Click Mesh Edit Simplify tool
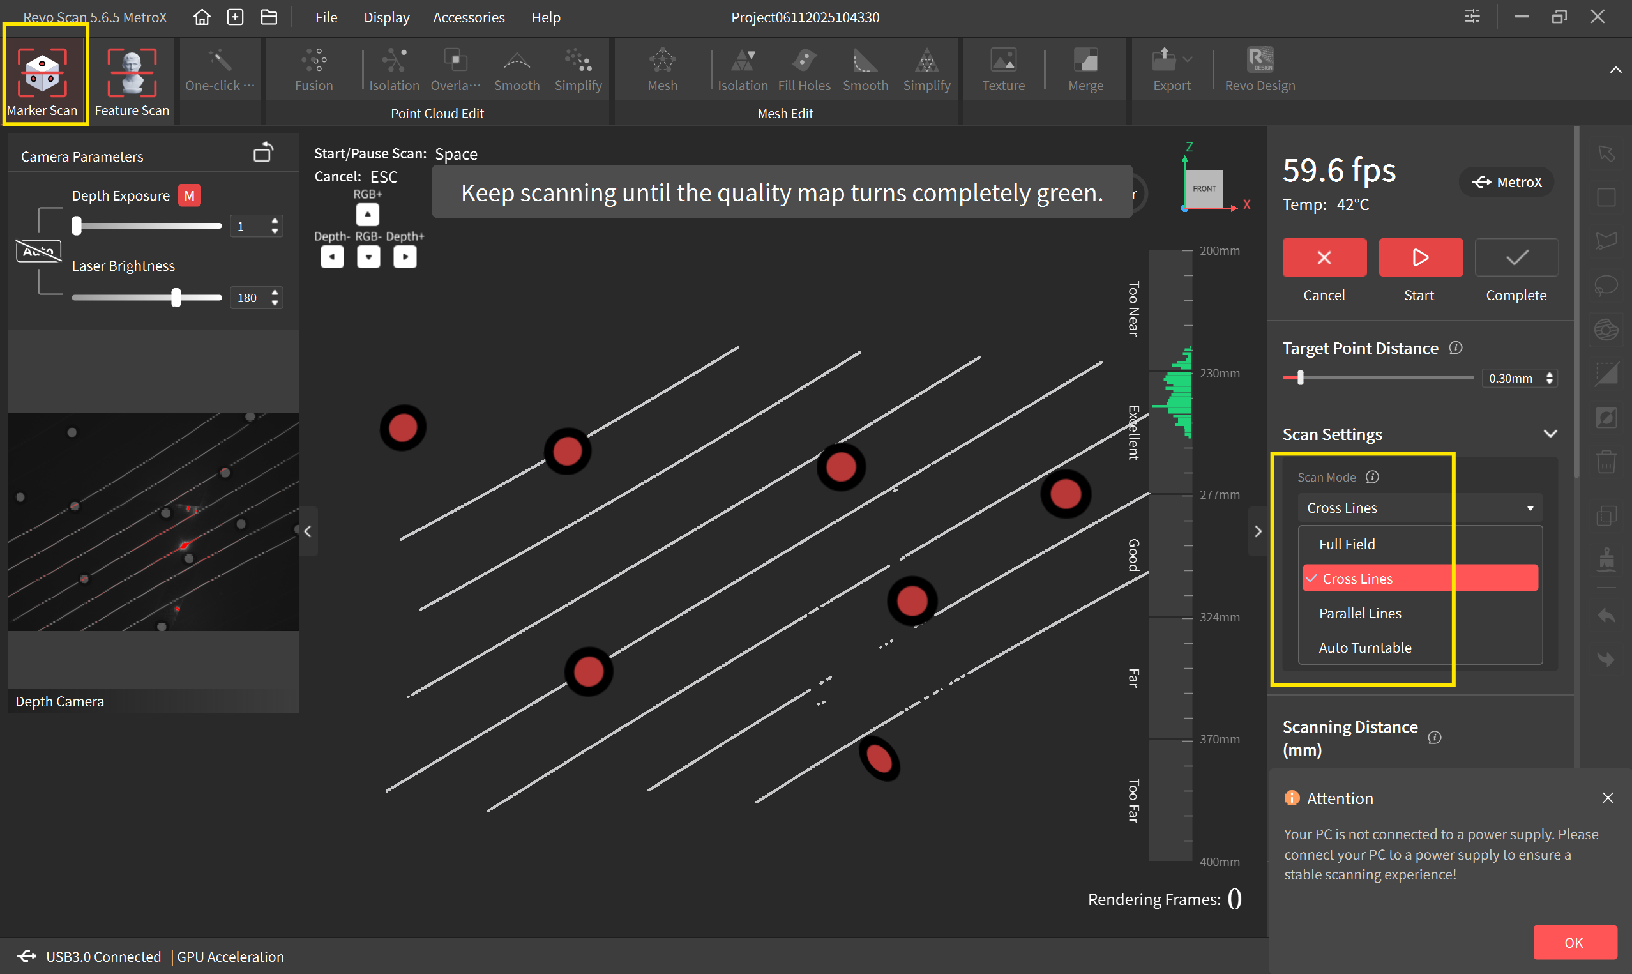 point(926,70)
